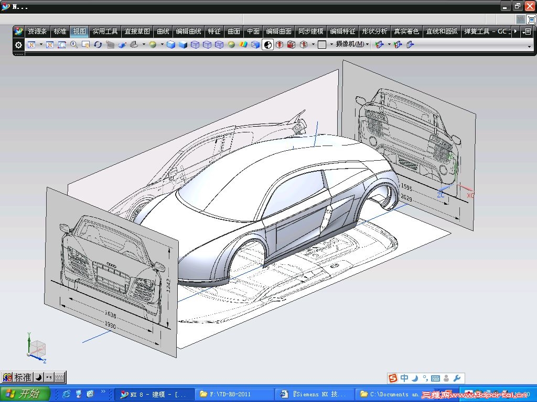Screen dimensions: 537x402
Task: Open the settings gear icon on toolbar
Action: [18, 45]
